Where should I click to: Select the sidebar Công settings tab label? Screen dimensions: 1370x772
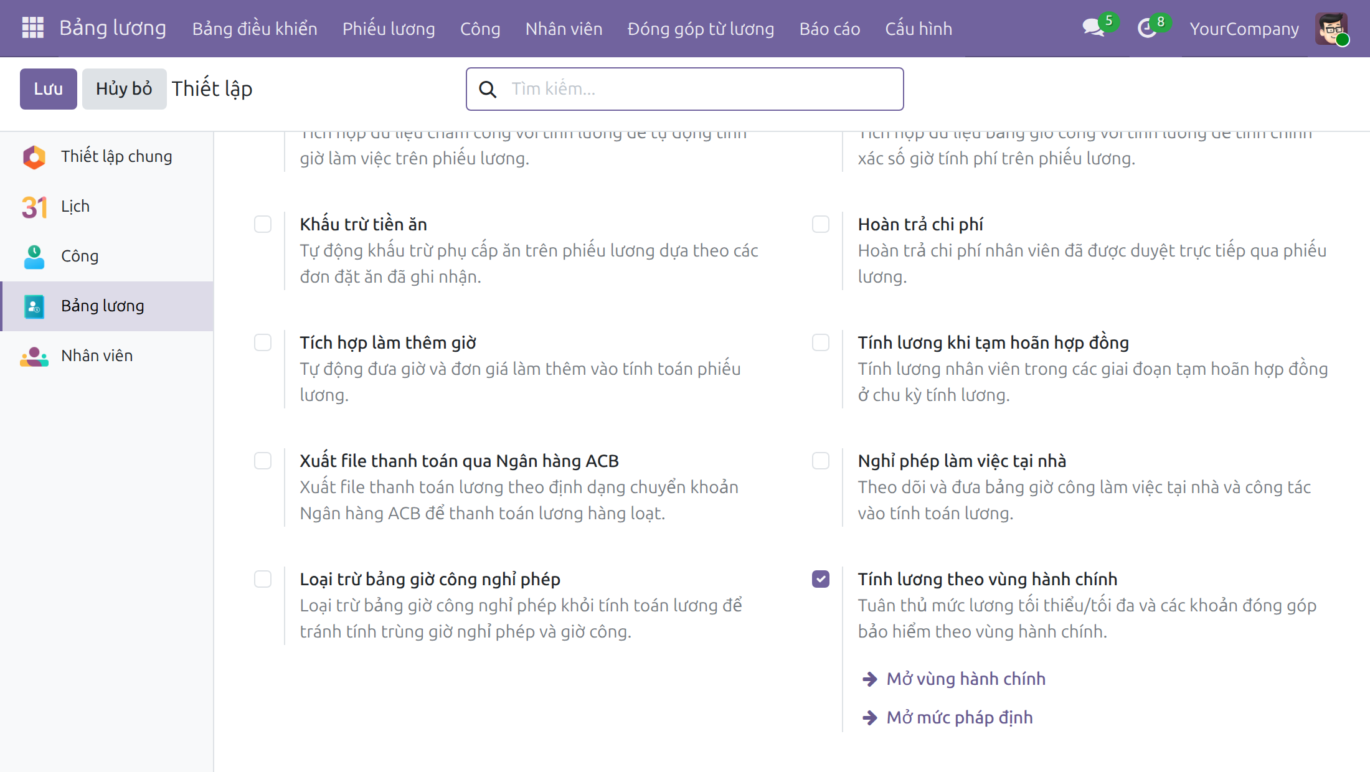pyautogui.click(x=80, y=256)
